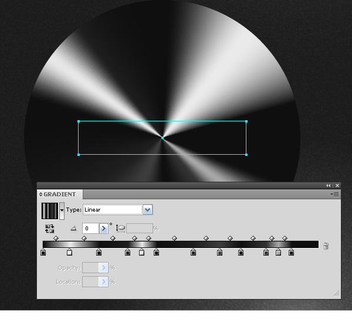The image size is (352, 323).
Task: Click the gradient angle icon
Action: (x=74, y=229)
